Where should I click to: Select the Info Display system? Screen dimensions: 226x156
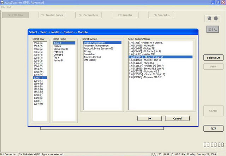(x=102, y=60)
